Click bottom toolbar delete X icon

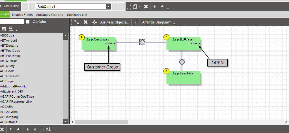[2, 129]
